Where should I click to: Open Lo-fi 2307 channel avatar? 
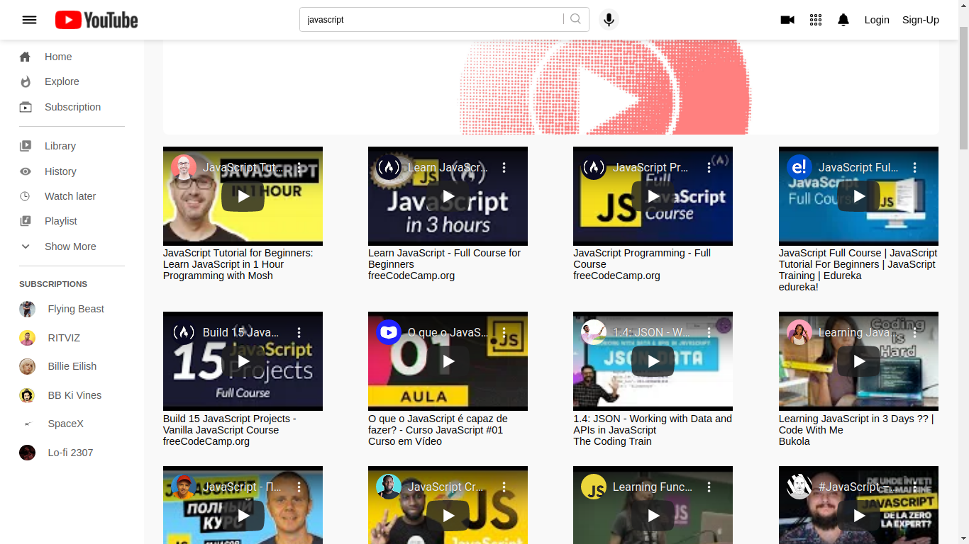point(28,453)
